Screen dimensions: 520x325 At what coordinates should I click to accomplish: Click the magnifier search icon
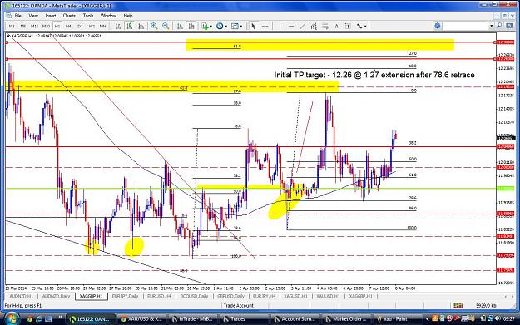499,26
